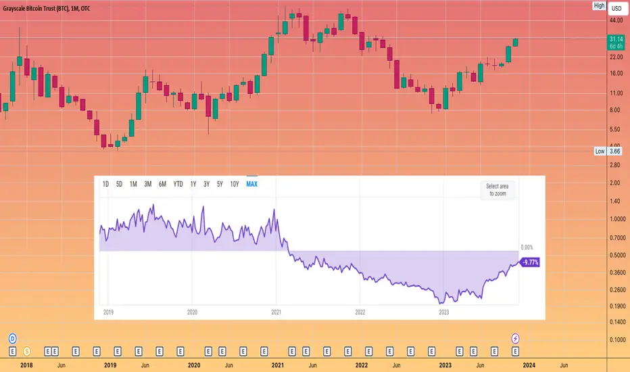The image size is (630, 372).
Task: Click 2021 on the inset chart axis
Action: 276,312
